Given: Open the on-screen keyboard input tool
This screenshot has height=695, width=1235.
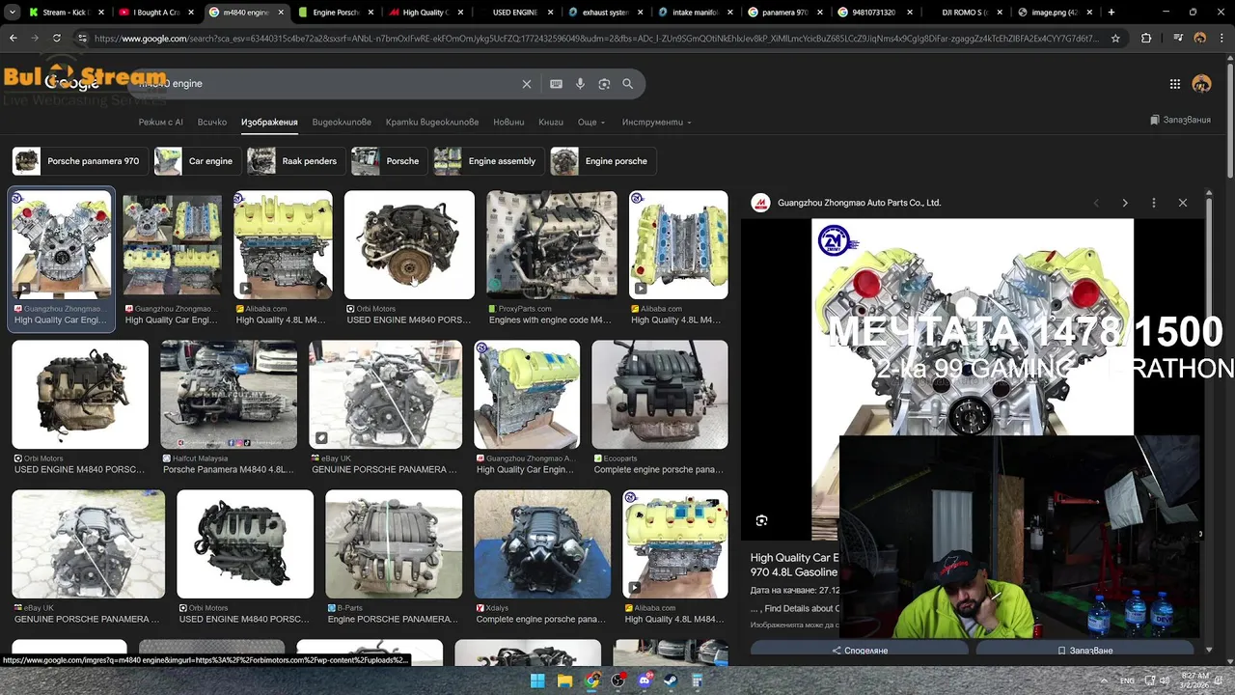Looking at the screenshot, I should [x=556, y=84].
